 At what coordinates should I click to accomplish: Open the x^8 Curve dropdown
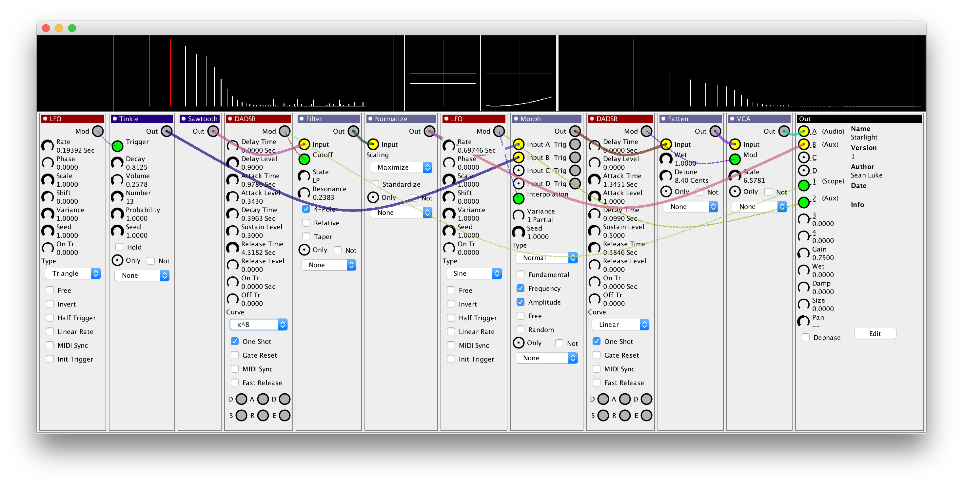tap(258, 325)
